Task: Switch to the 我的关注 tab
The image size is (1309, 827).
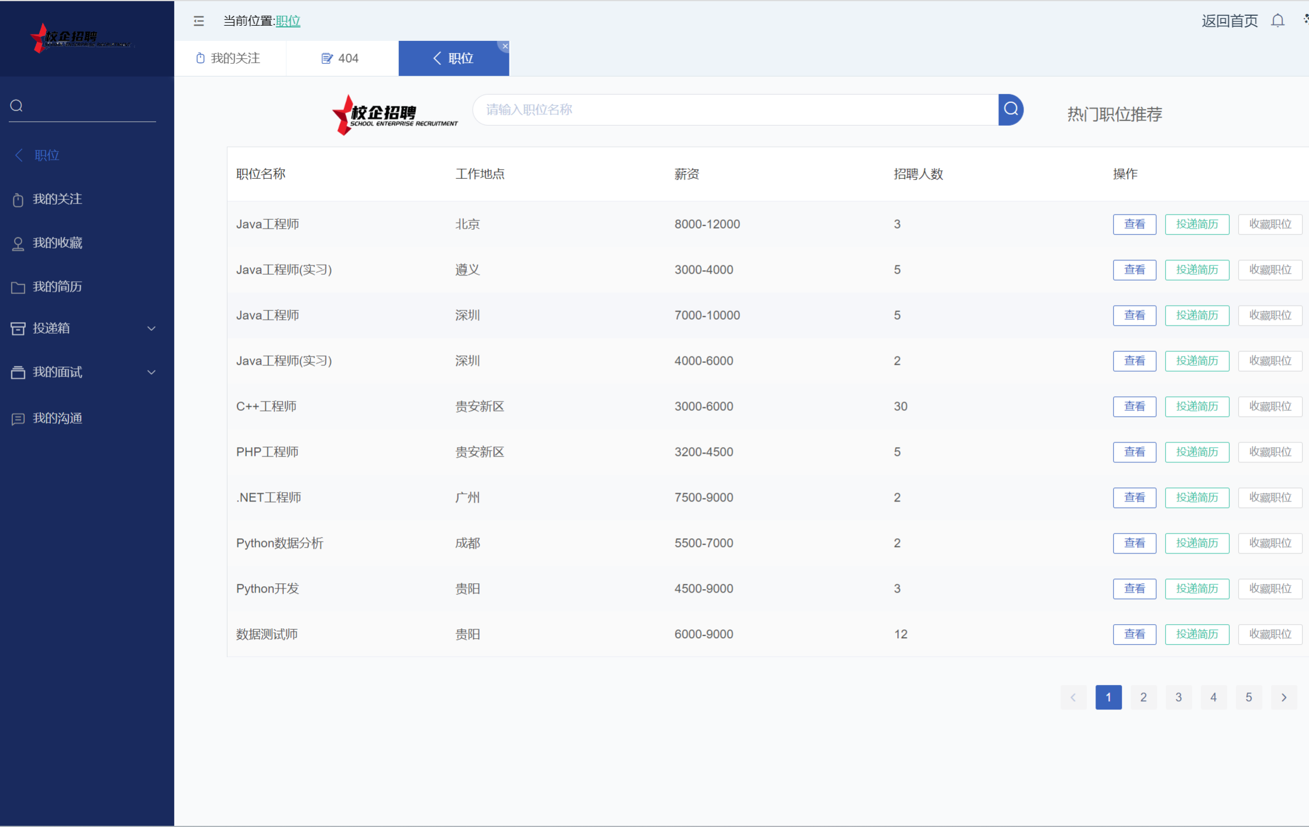Action: click(x=229, y=58)
